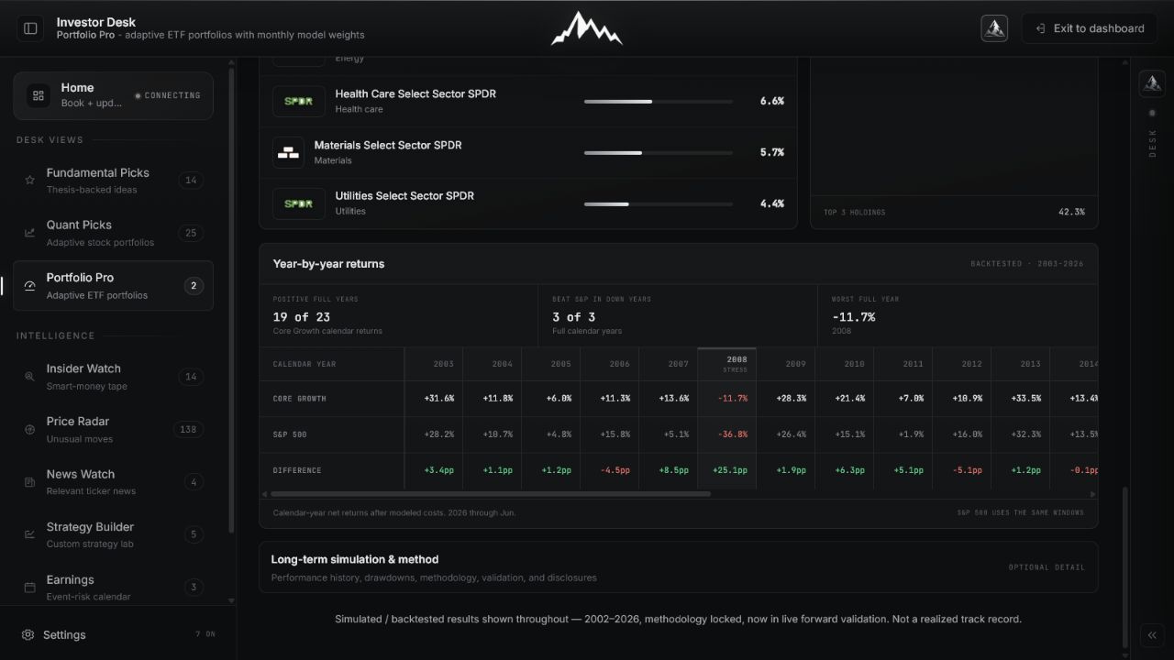Click the sidebar scroll down arrow

tap(231, 601)
